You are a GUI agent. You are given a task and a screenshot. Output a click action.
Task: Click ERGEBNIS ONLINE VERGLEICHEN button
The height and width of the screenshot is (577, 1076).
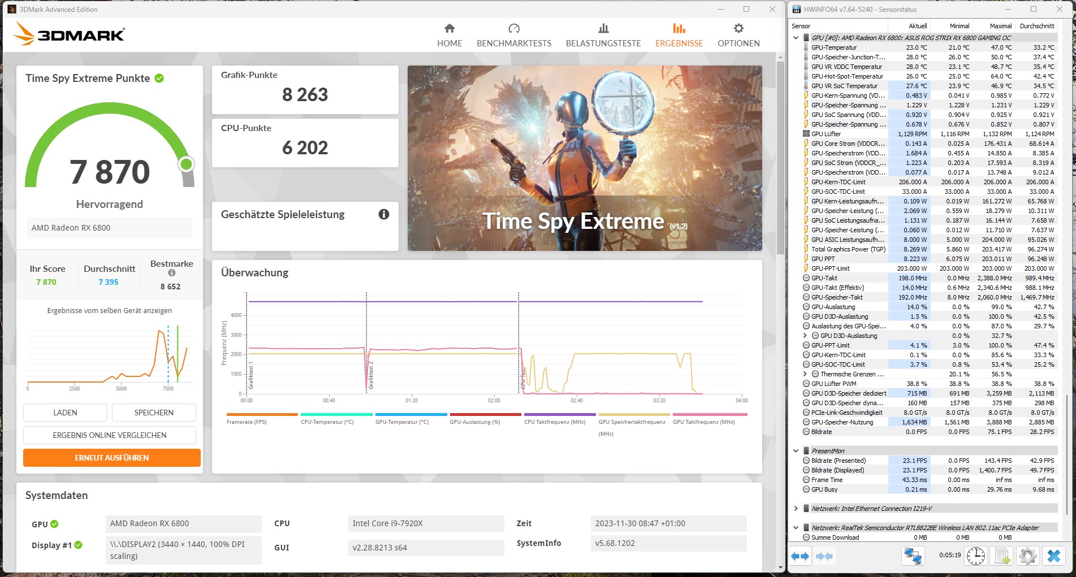coord(110,435)
